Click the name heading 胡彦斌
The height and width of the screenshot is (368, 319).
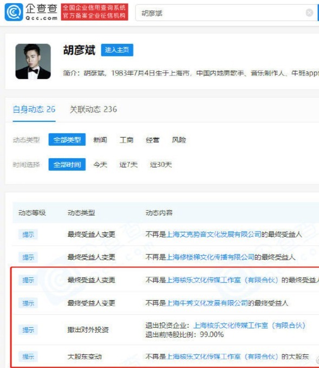tap(79, 50)
